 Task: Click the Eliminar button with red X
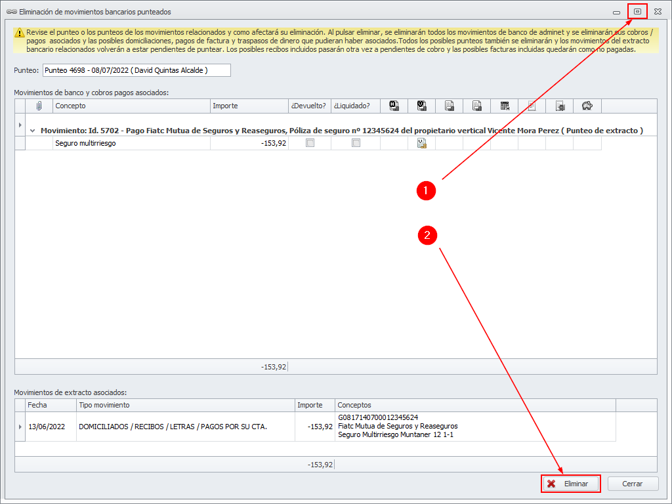click(x=570, y=484)
